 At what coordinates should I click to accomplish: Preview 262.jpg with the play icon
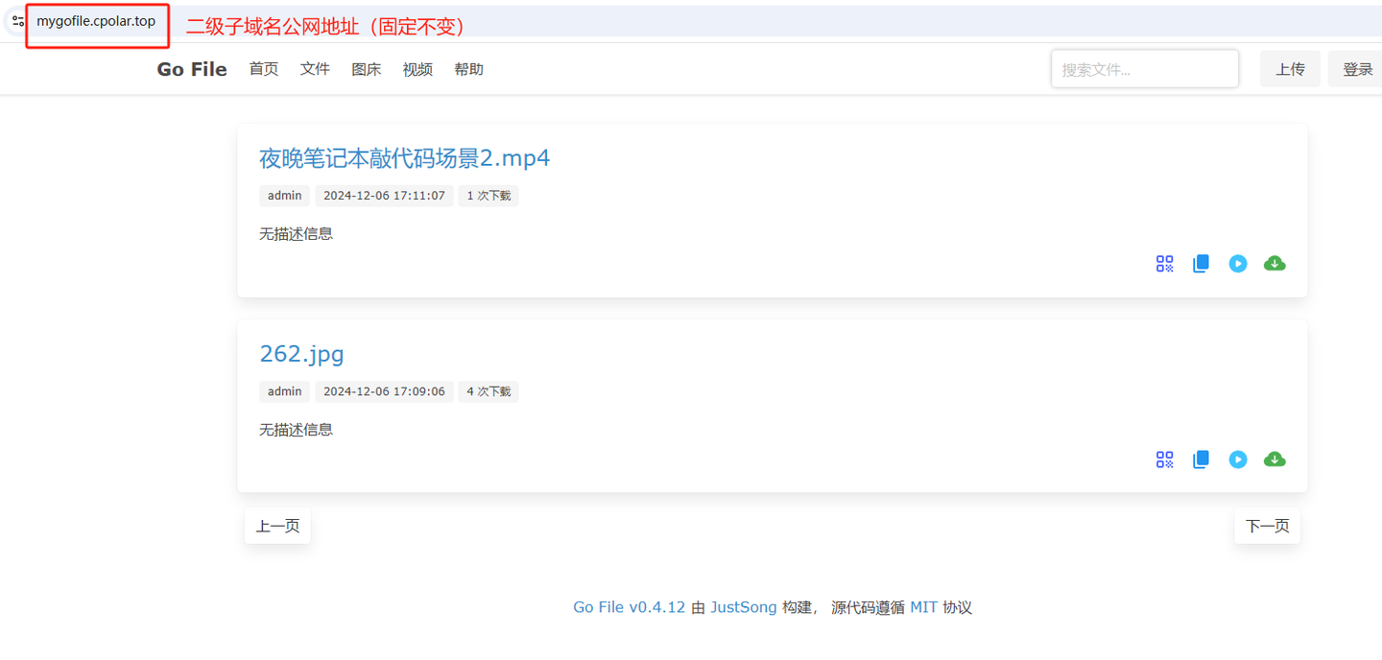(1238, 459)
